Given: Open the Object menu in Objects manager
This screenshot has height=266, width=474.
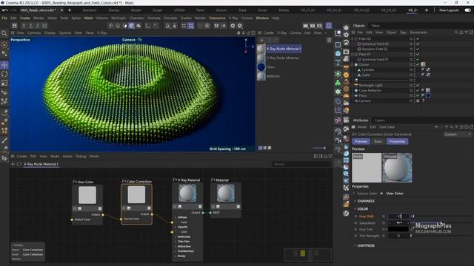Looking at the screenshot, I should [391, 33].
